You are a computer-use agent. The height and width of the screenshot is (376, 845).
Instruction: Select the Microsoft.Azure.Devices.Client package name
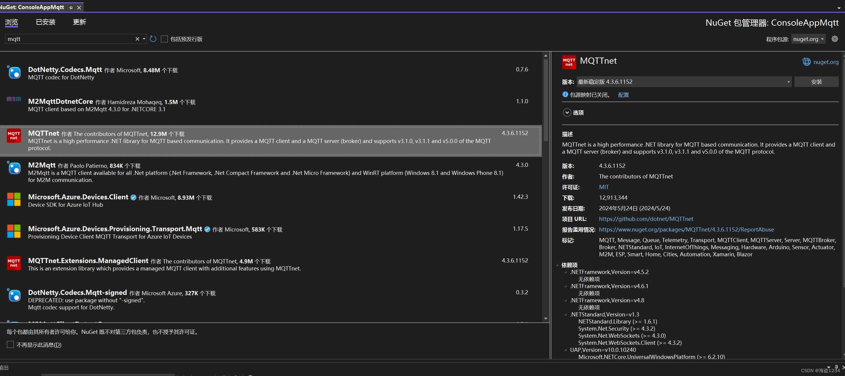(78, 197)
